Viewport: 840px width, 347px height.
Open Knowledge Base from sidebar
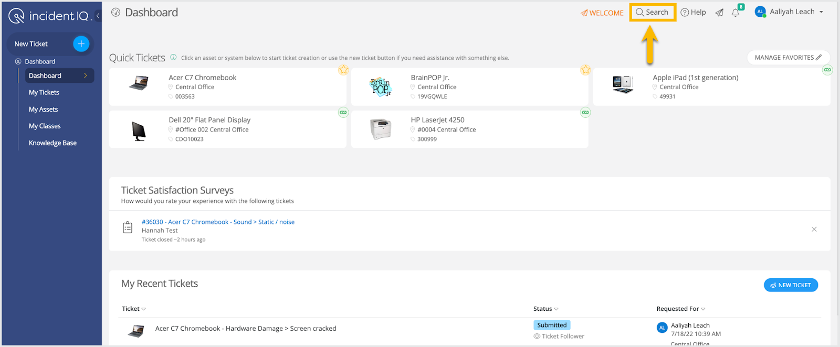coord(52,143)
